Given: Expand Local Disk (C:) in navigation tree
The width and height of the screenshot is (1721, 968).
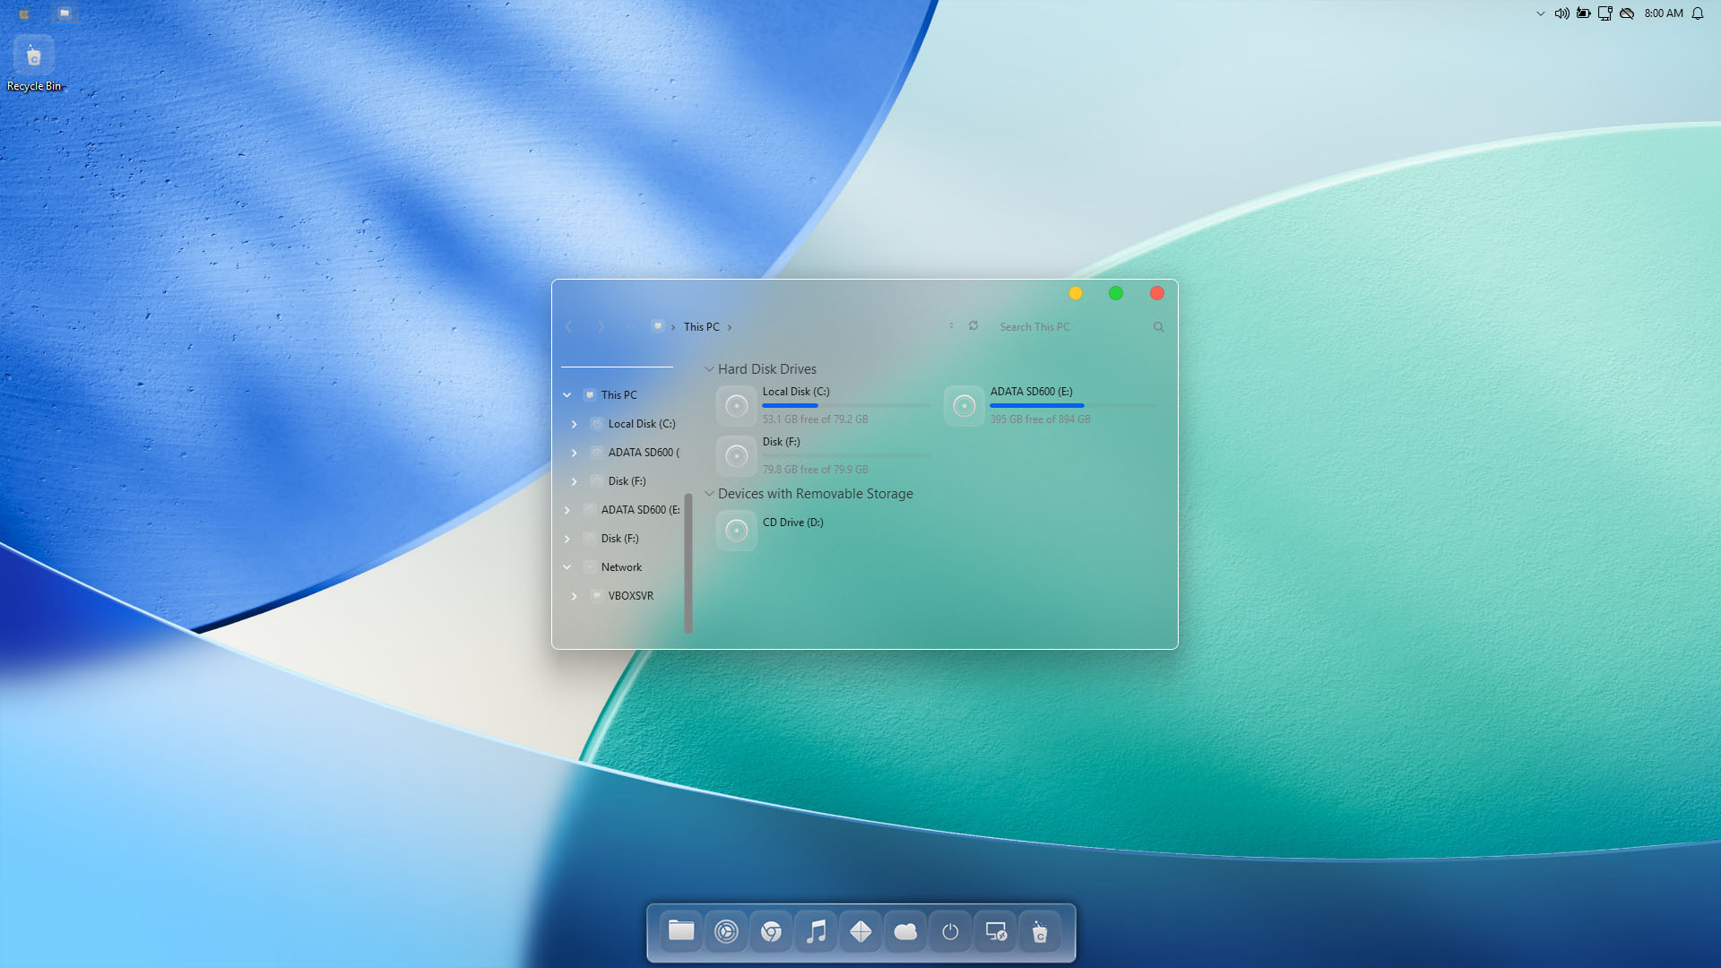Looking at the screenshot, I should (x=575, y=424).
